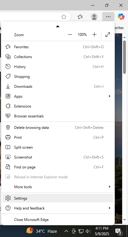Click the scrollbar down arrow
This screenshot has height=237, width=128.
(x=124, y=220)
